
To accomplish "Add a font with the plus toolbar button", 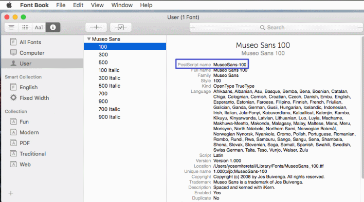I will [x=96, y=27].
